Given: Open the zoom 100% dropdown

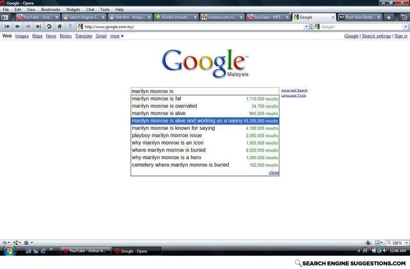Looking at the screenshot, I should (x=406, y=243).
